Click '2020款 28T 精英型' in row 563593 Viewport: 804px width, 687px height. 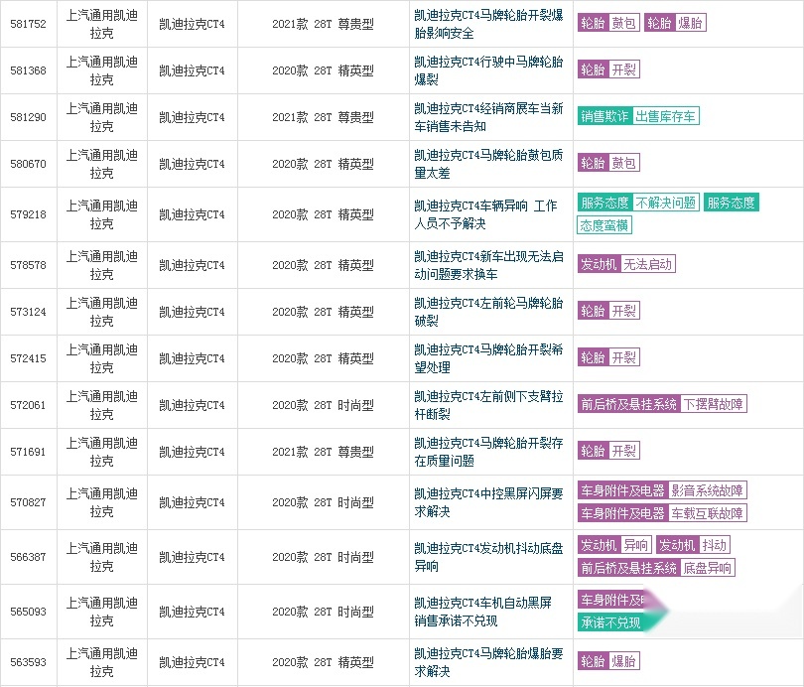tap(323, 662)
